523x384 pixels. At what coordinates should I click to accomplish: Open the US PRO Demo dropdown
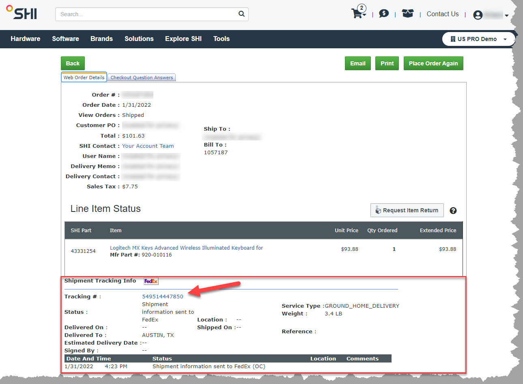coord(479,39)
